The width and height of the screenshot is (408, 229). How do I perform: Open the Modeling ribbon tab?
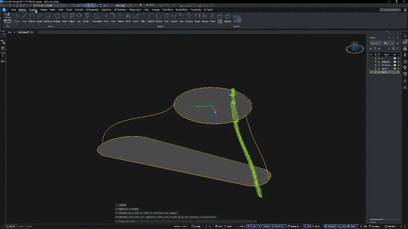click(x=33, y=10)
